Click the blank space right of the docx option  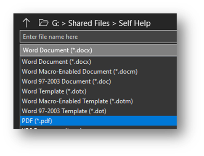point(134,62)
